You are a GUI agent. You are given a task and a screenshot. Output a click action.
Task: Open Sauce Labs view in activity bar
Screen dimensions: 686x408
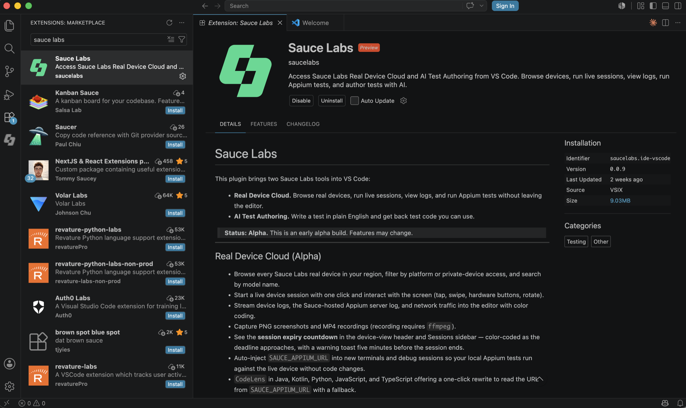click(x=10, y=140)
